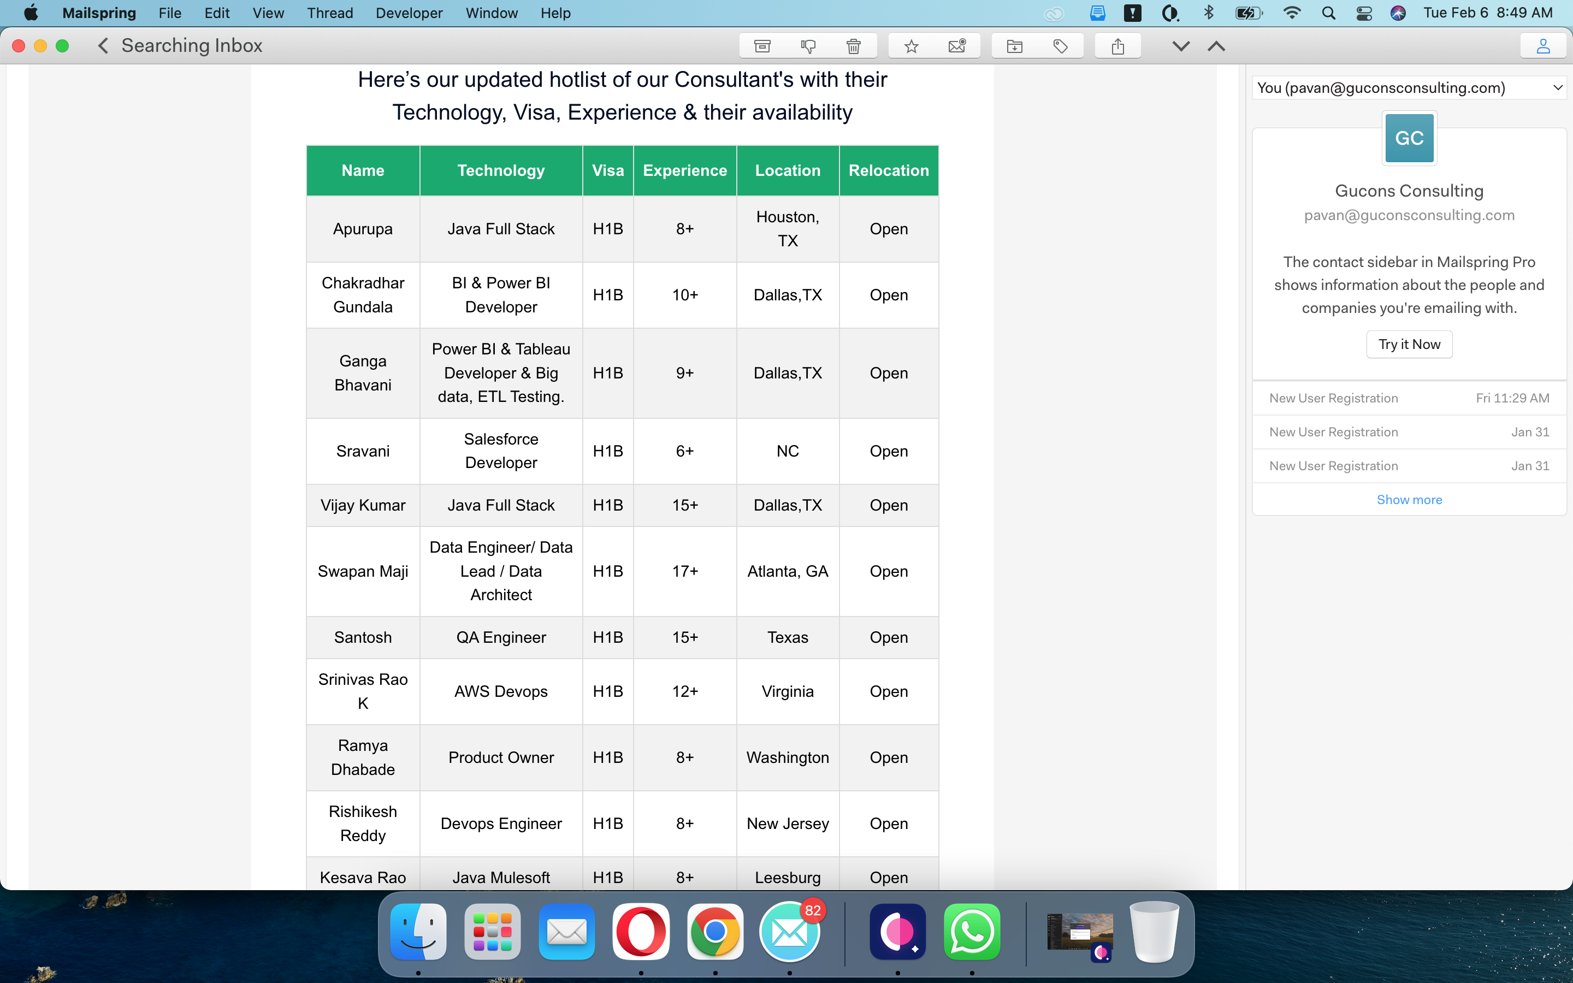Image resolution: width=1573 pixels, height=983 pixels.
Task: Star this email thread
Action: 911,46
